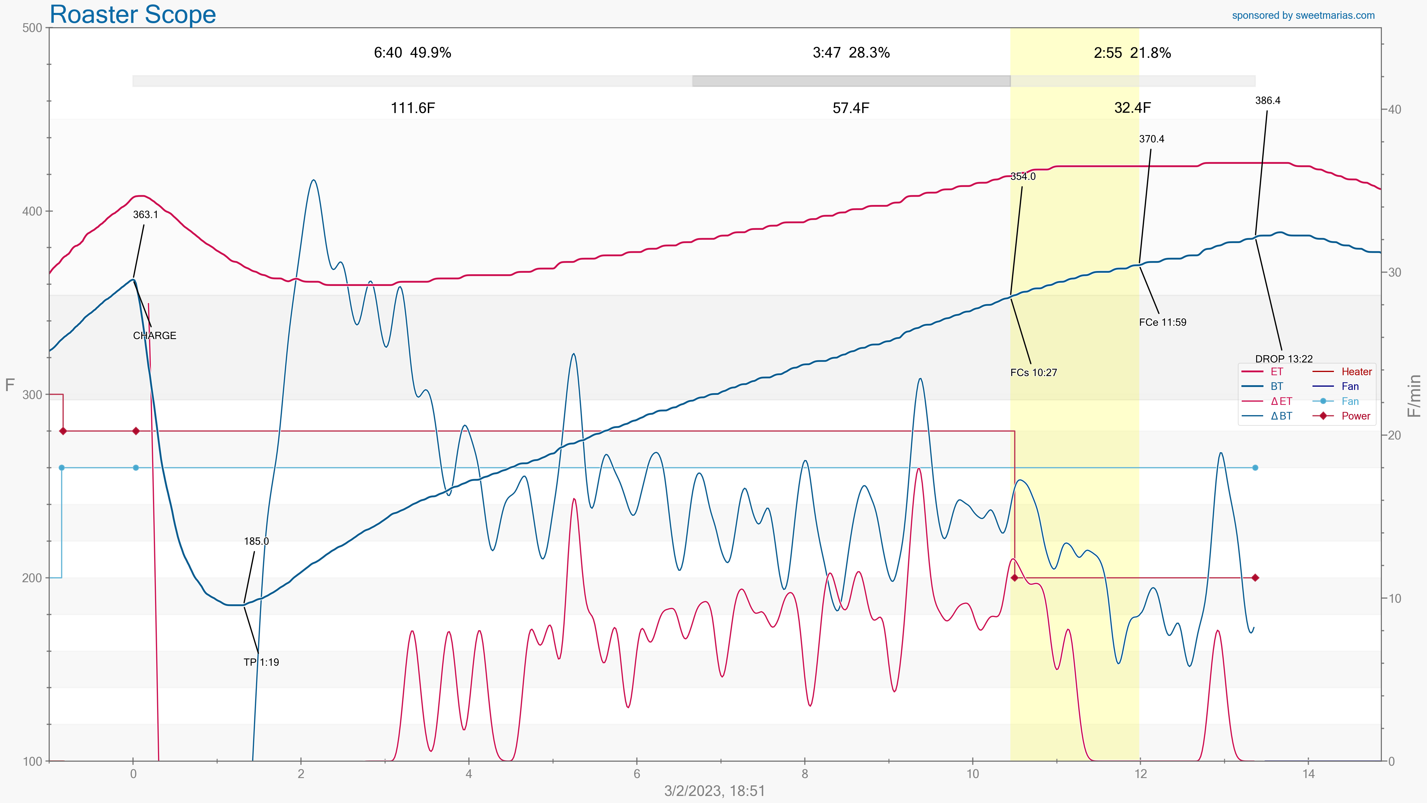The width and height of the screenshot is (1427, 803).
Task: Toggle the Heater legend entry
Action: point(1356,372)
